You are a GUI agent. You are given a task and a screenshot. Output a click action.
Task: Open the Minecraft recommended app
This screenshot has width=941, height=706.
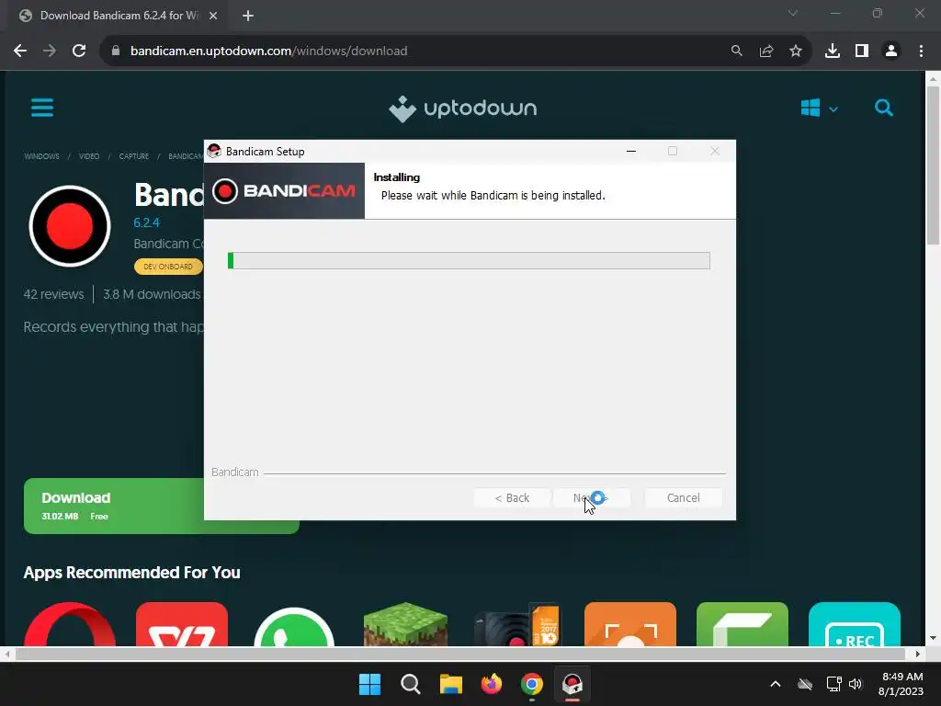coord(405,624)
